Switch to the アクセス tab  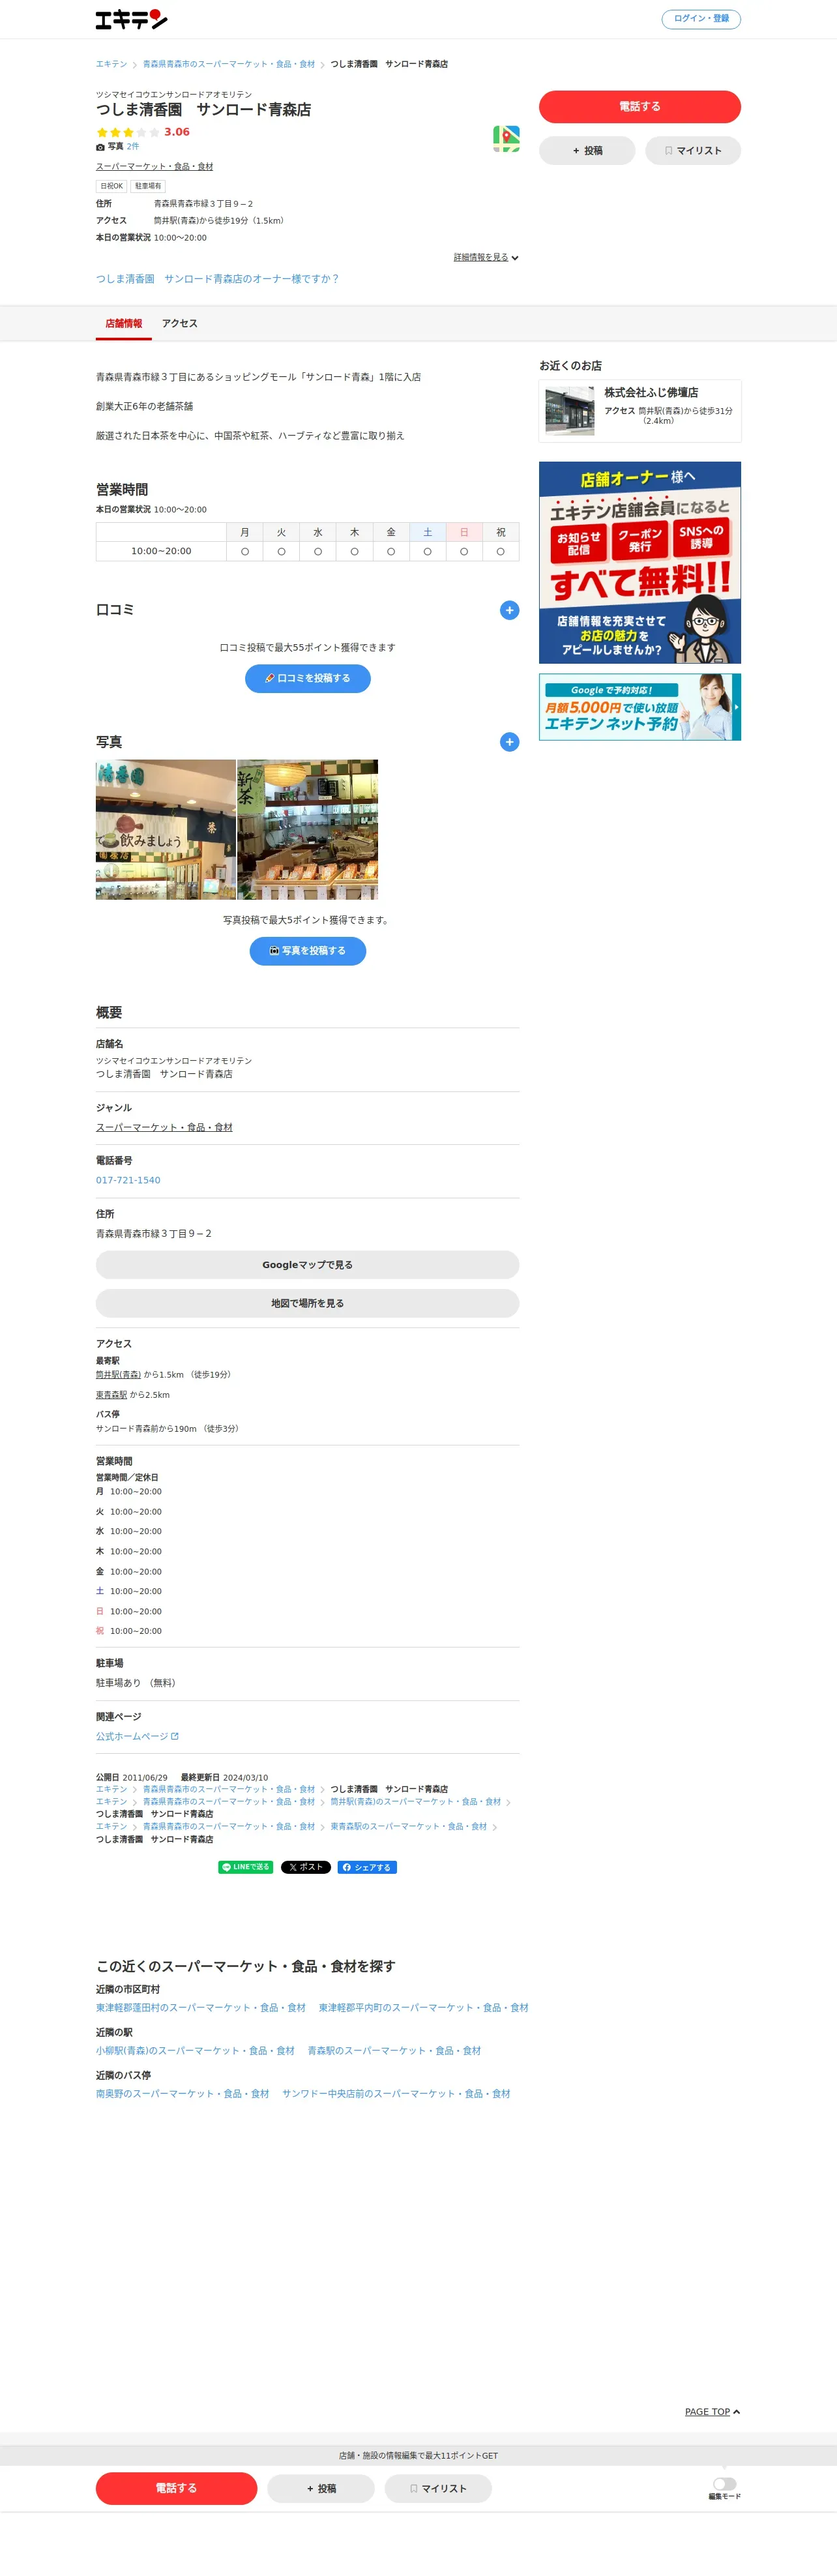click(x=180, y=323)
